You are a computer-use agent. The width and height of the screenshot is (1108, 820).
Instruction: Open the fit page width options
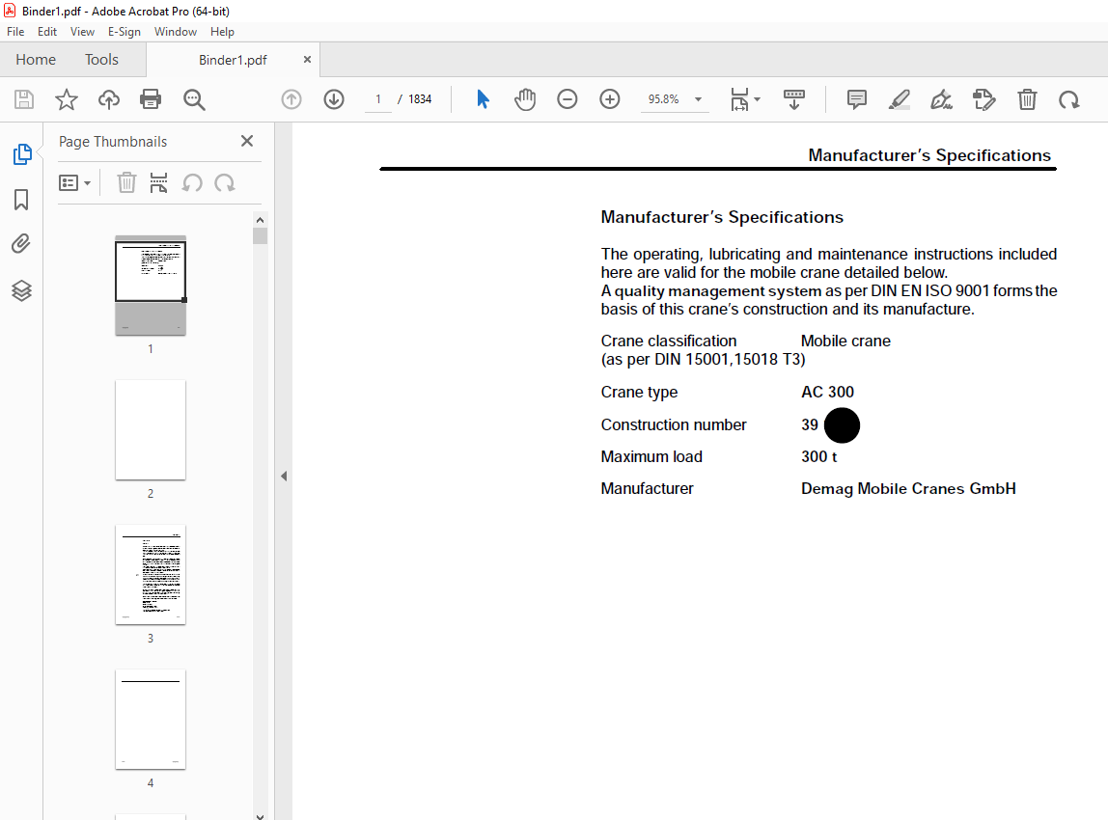point(745,99)
